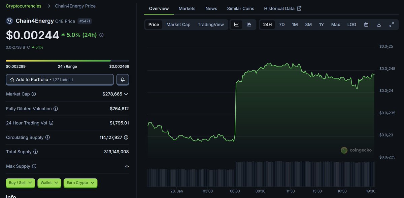
Task: Click the $0.0₂245 price axis label
Action: (388, 69)
